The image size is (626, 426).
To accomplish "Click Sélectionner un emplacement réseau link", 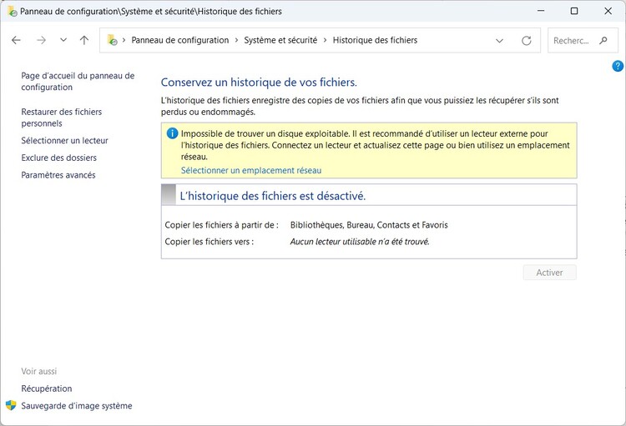I will tap(251, 170).
